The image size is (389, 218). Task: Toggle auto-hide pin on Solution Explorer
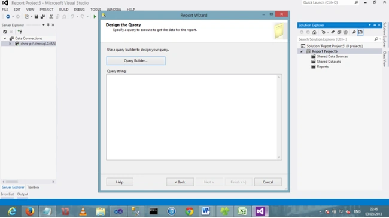tap(375, 25)
